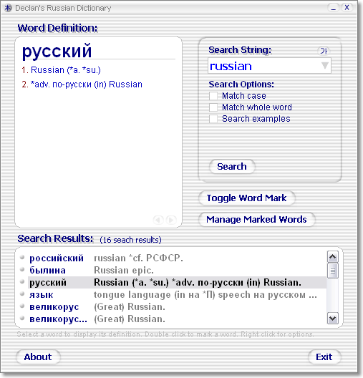Click into the Search String text field
This screenshot has height=378, width=363.
[264, 66]
